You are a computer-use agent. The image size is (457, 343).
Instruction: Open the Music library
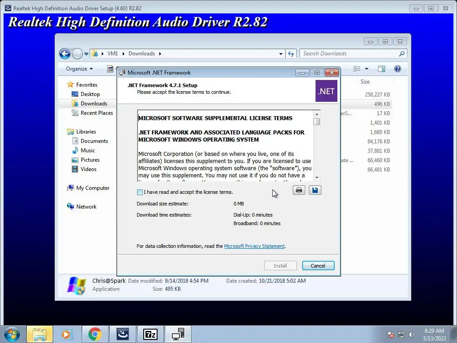tap(88, 151)
